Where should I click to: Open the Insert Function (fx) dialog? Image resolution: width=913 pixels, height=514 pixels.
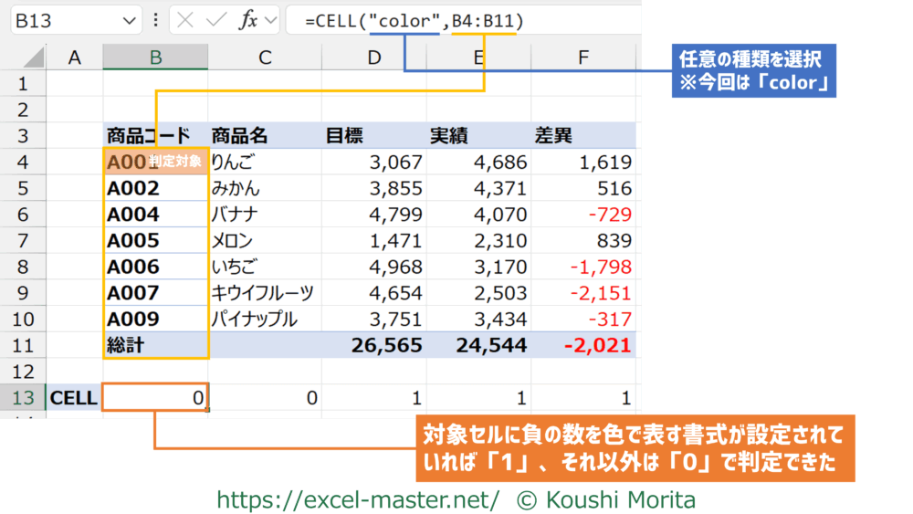(x=247, y=20)
